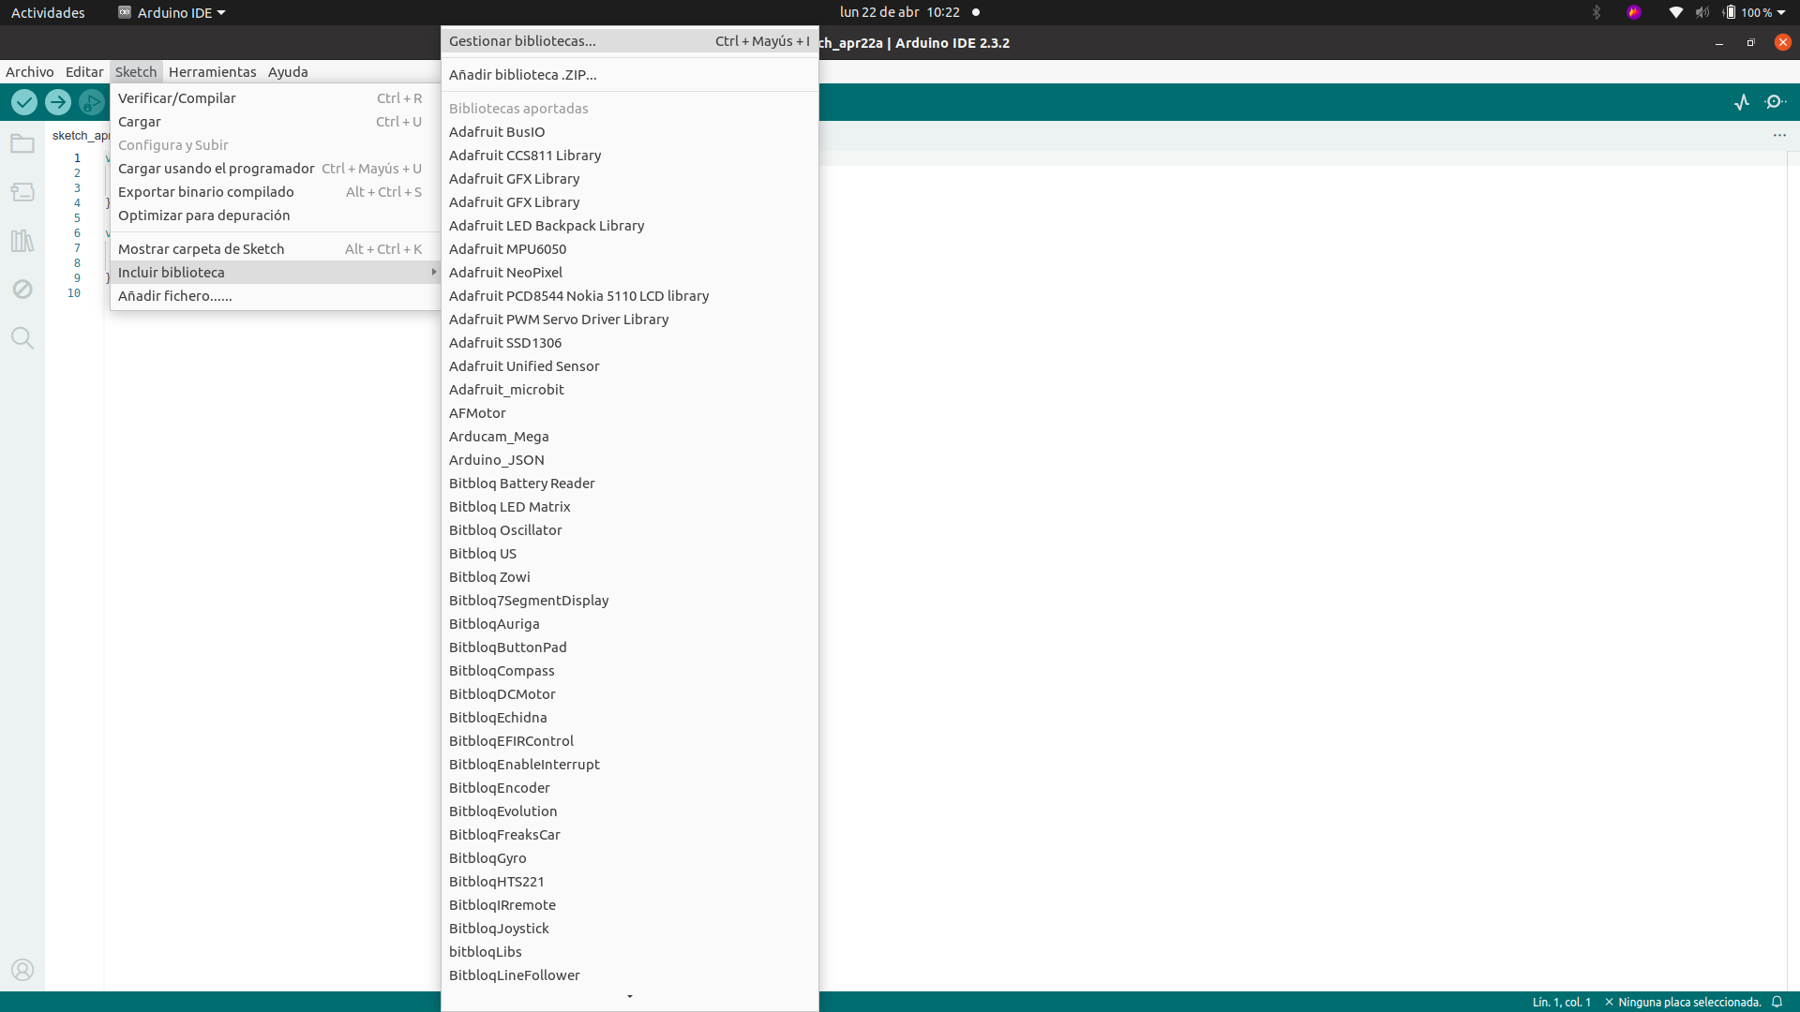Screen dimensions: 1800x1012
Task: Open the Debug sidebar icon
Action: pos(22,290)
